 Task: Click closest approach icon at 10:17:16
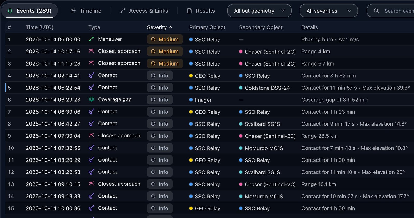[x=91, y=51]
